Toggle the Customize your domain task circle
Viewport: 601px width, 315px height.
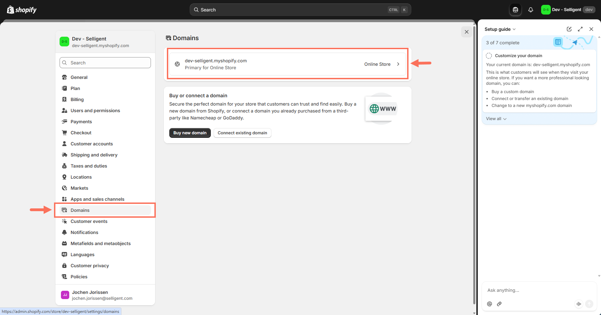point(489,56)
